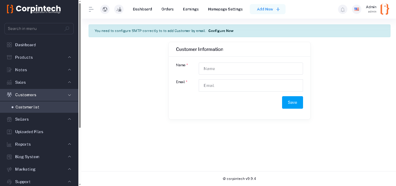Go to Homepage Settings in top bar

pos(225,9)
